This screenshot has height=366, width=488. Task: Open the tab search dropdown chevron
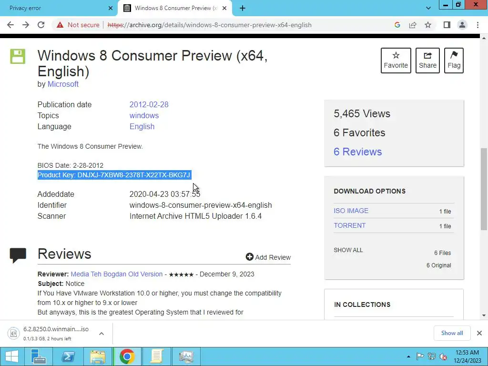428,8
